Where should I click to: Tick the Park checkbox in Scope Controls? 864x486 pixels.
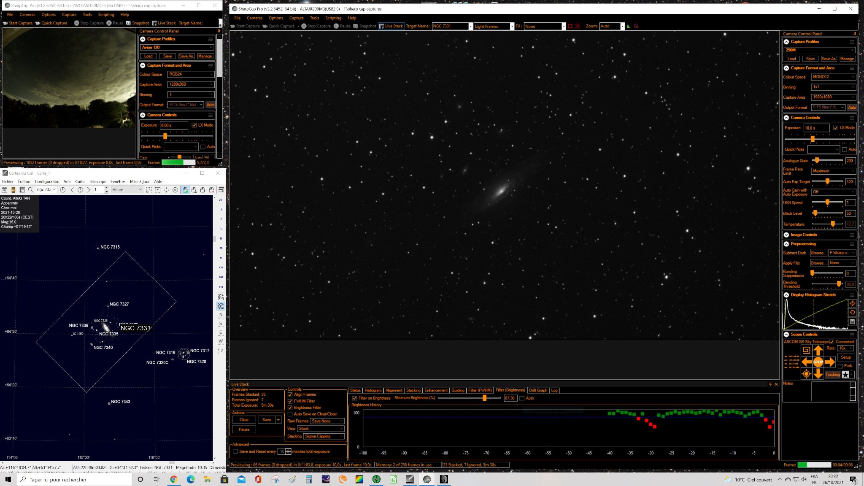point(840,366)
